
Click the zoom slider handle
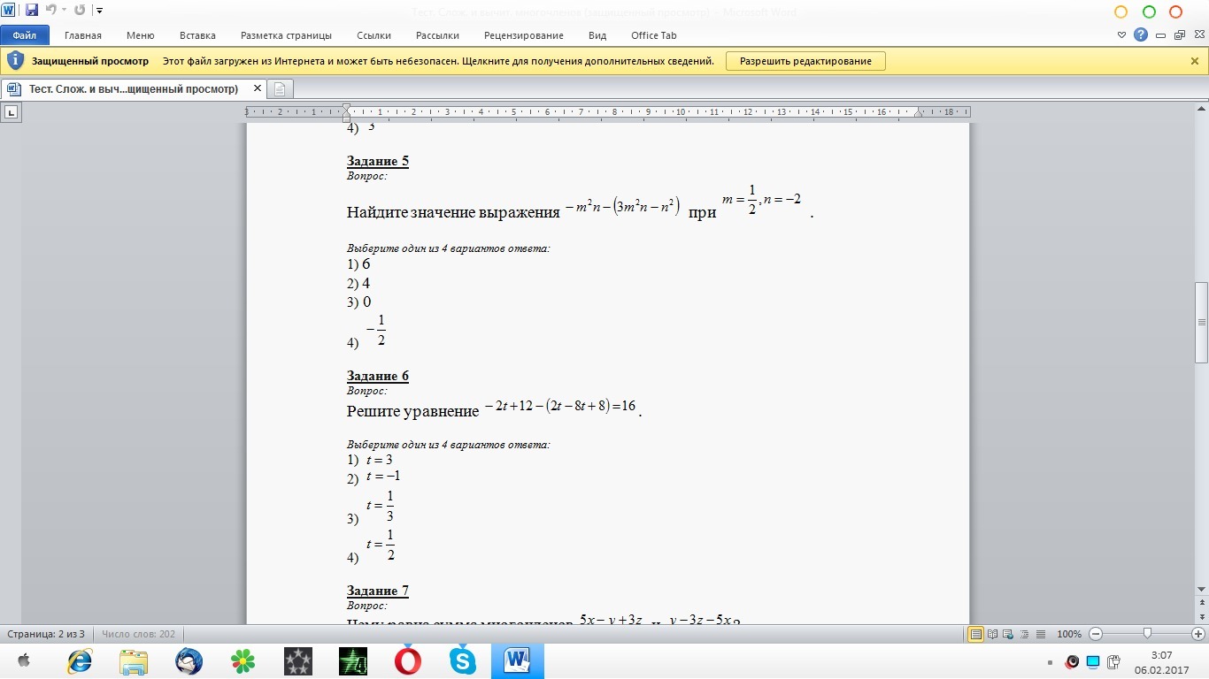tap(1147, 634)
